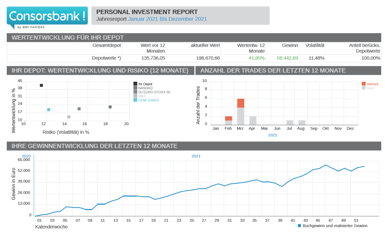Click the Anzahl der Trades section header
The image size is (385, 233).
[273, 70]
